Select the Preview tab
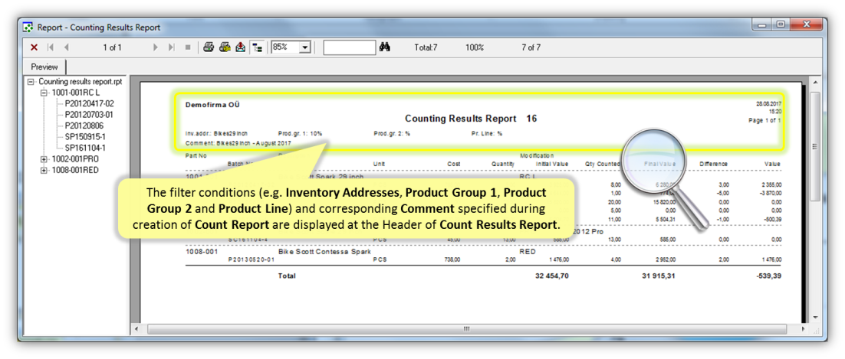845x359 pixels. pos(44,67)
